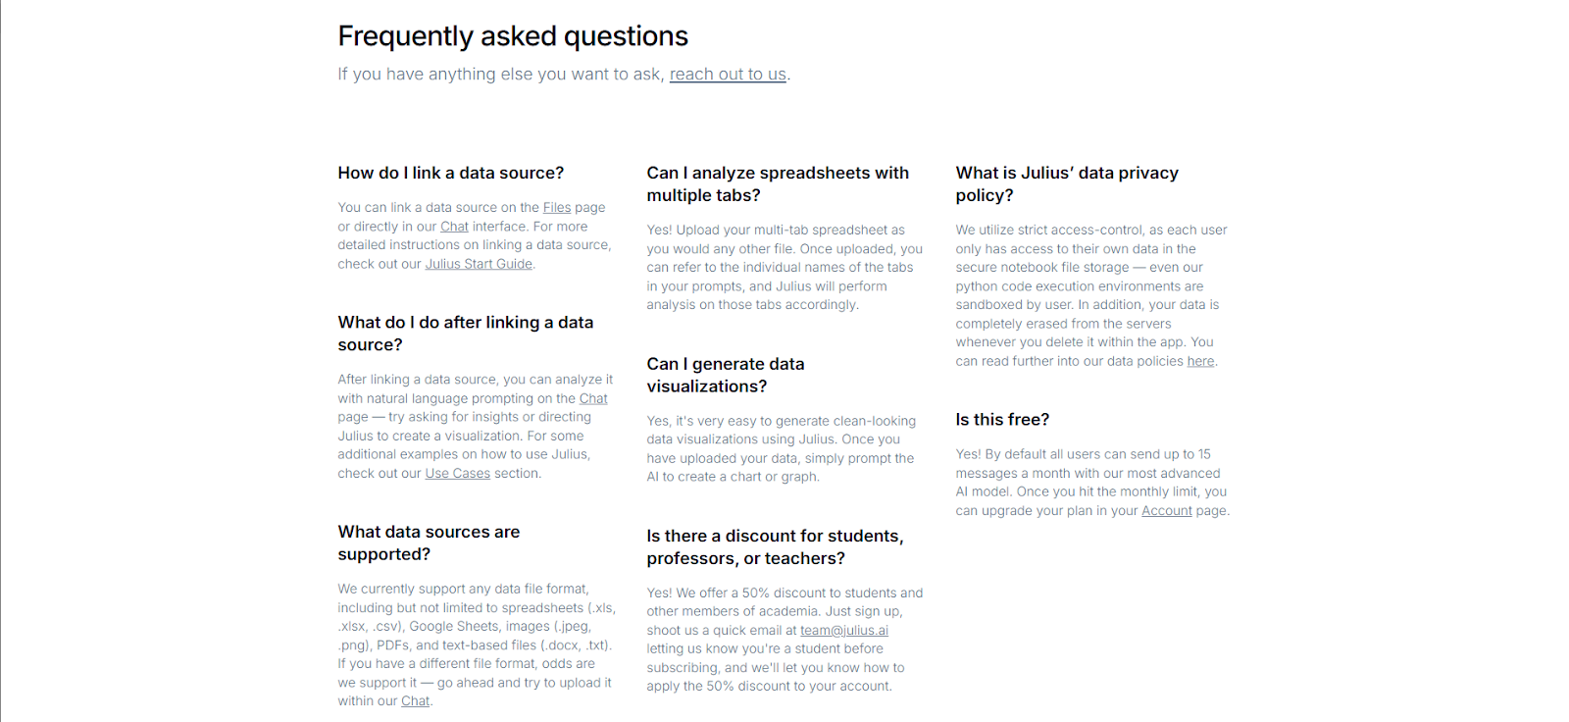Open data policies 'here' link

point(1200,362)
